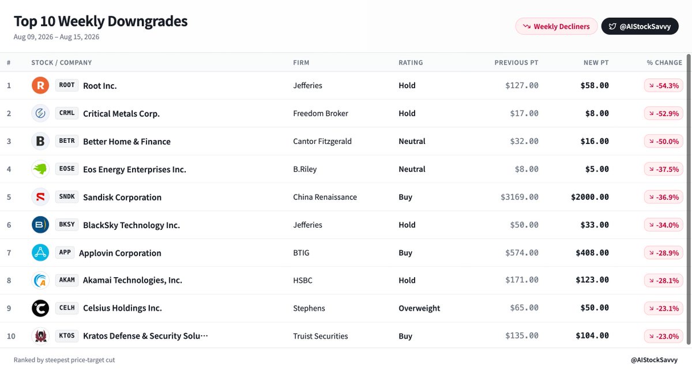Click the Applovin Corporation logo icon
This screenshot has height=371, width=692.
tap(40, 252)
